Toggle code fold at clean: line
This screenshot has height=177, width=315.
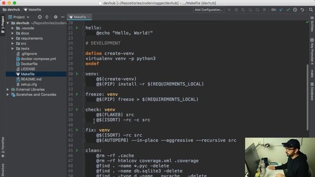pyautogui.click(x=84, y=150)
